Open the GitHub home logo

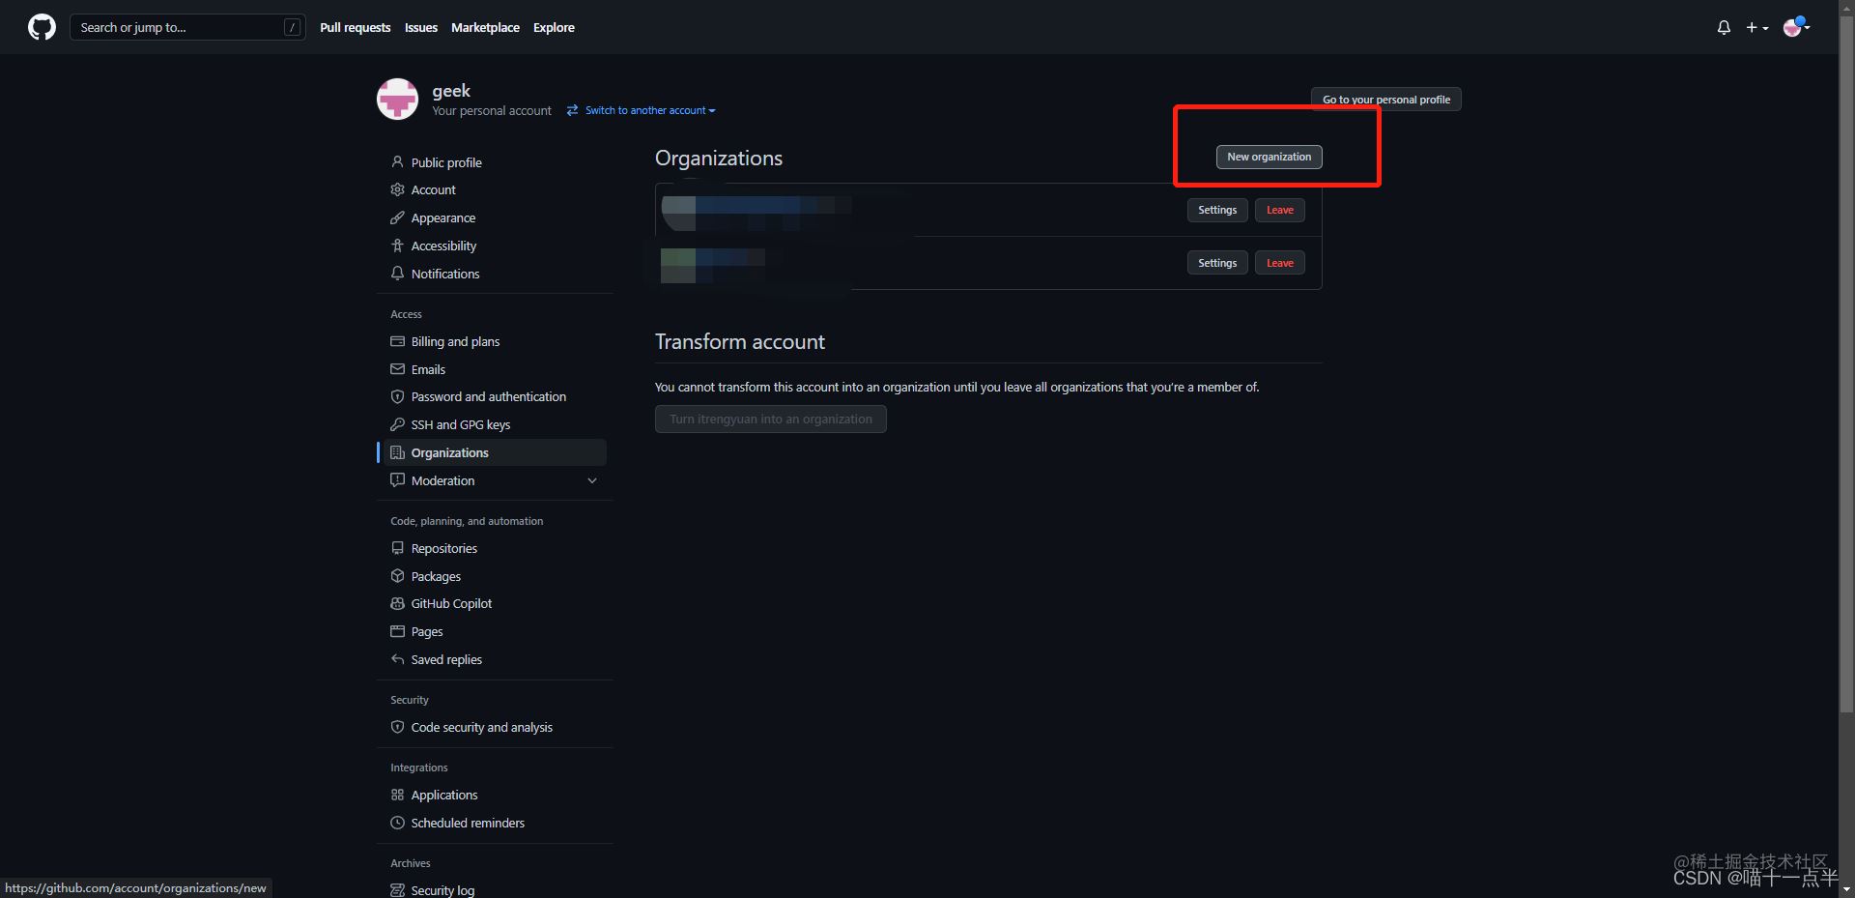42,27
